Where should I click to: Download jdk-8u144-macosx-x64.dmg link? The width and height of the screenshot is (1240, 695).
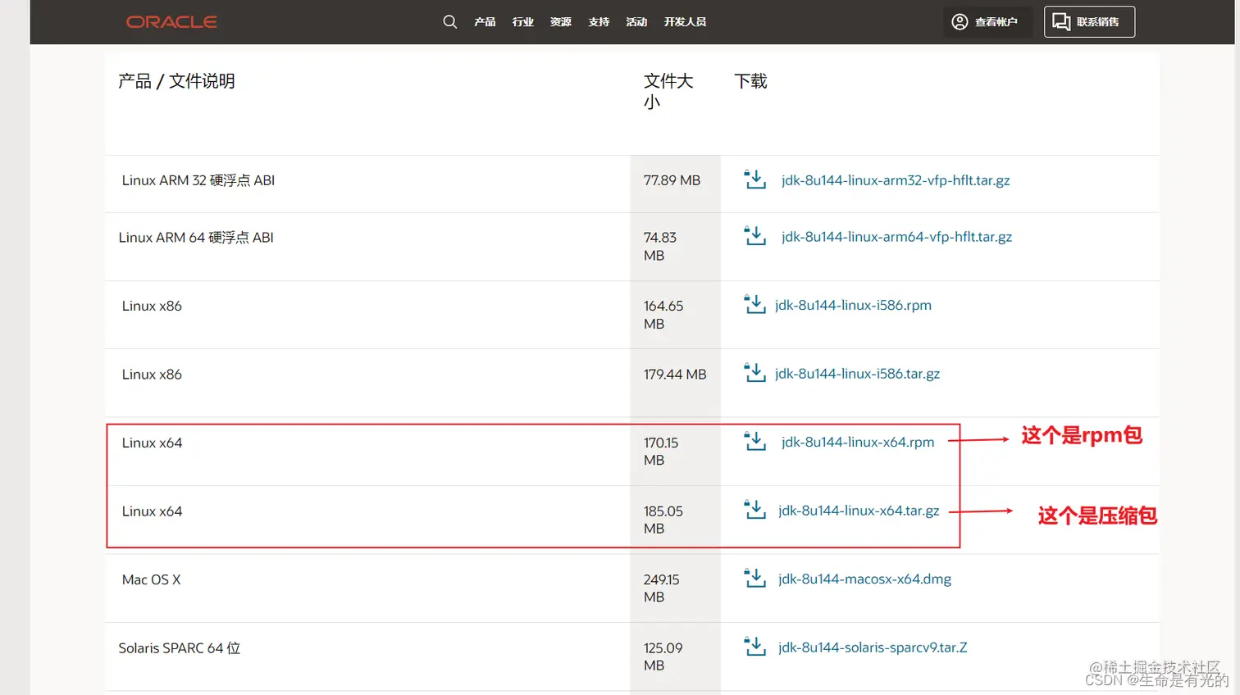(x=864, y=579)
